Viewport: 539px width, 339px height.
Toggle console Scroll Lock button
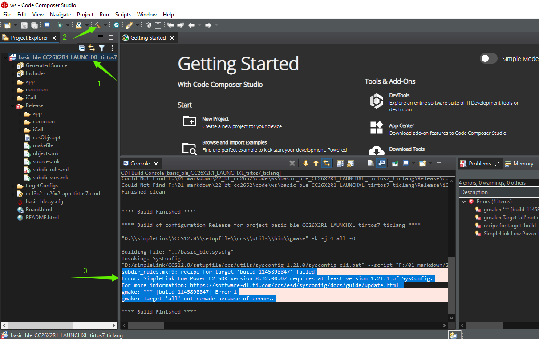point(350,163)
